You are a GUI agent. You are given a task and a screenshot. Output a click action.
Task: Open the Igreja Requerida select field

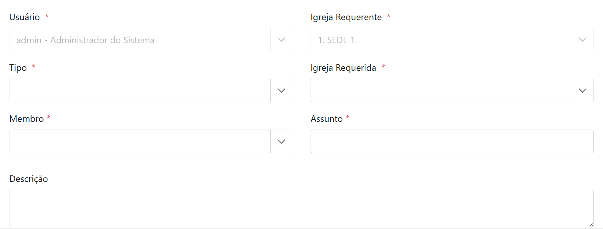pyautogui.click(x=441, y=91)
